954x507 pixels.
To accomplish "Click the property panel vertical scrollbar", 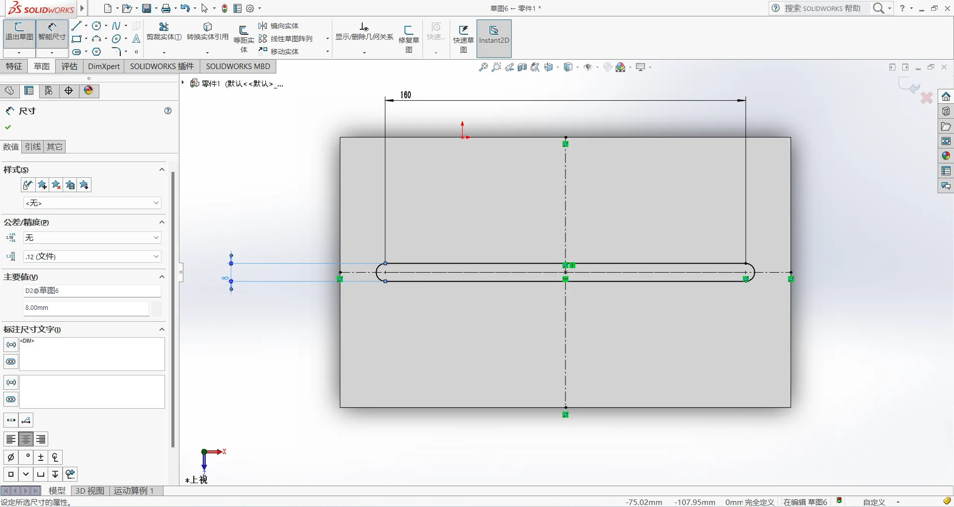I will click(x=173, y=309).
